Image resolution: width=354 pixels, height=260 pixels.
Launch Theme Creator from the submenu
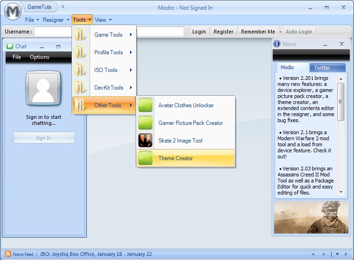tap(185, 158)
